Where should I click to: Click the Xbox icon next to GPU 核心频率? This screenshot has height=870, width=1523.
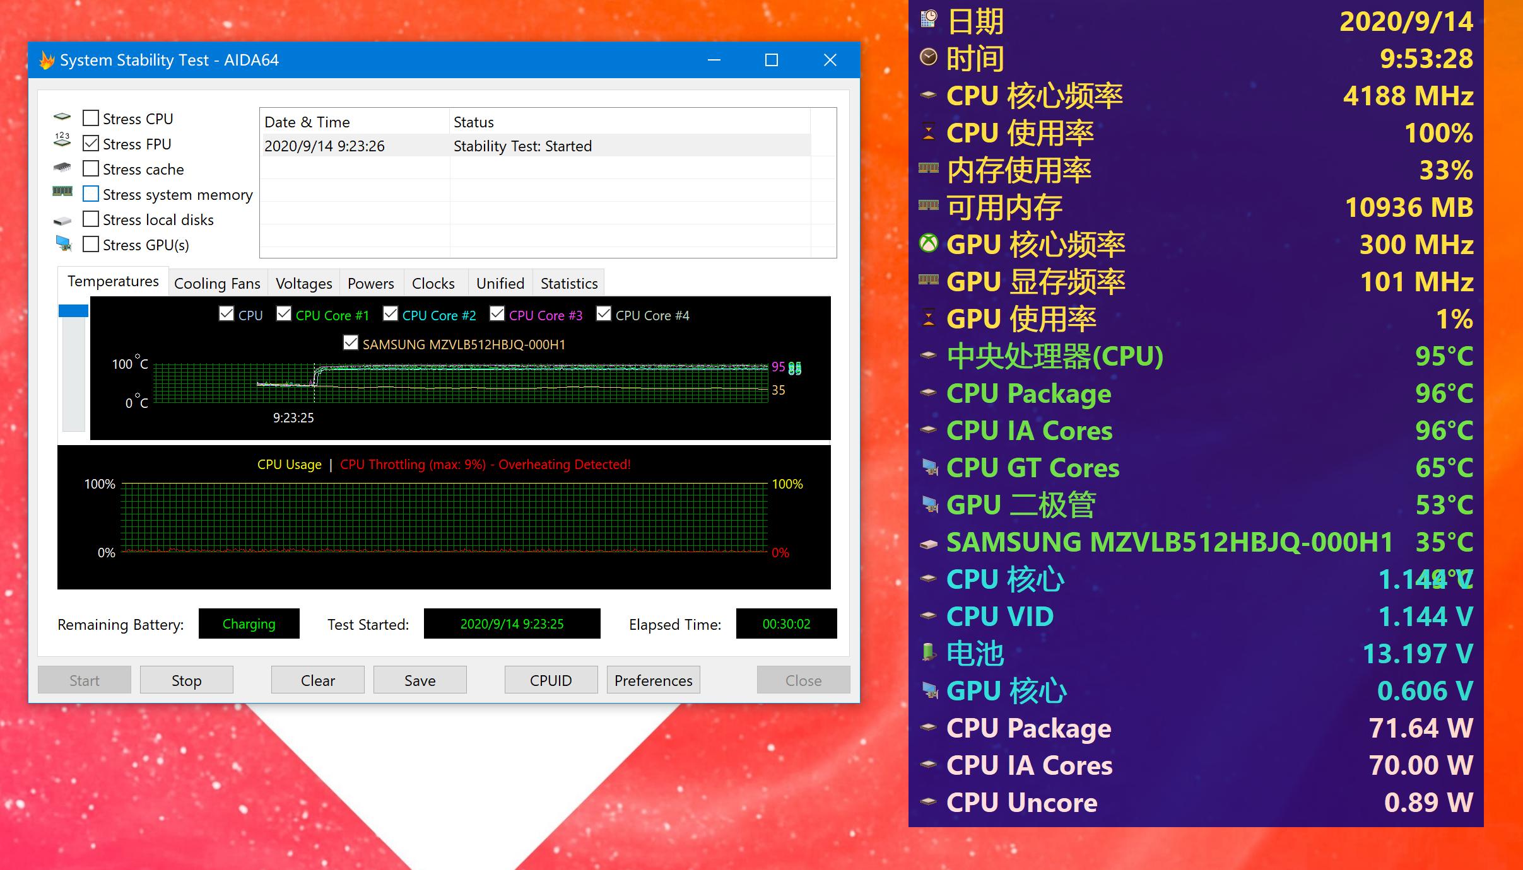(x=928, y=243)
